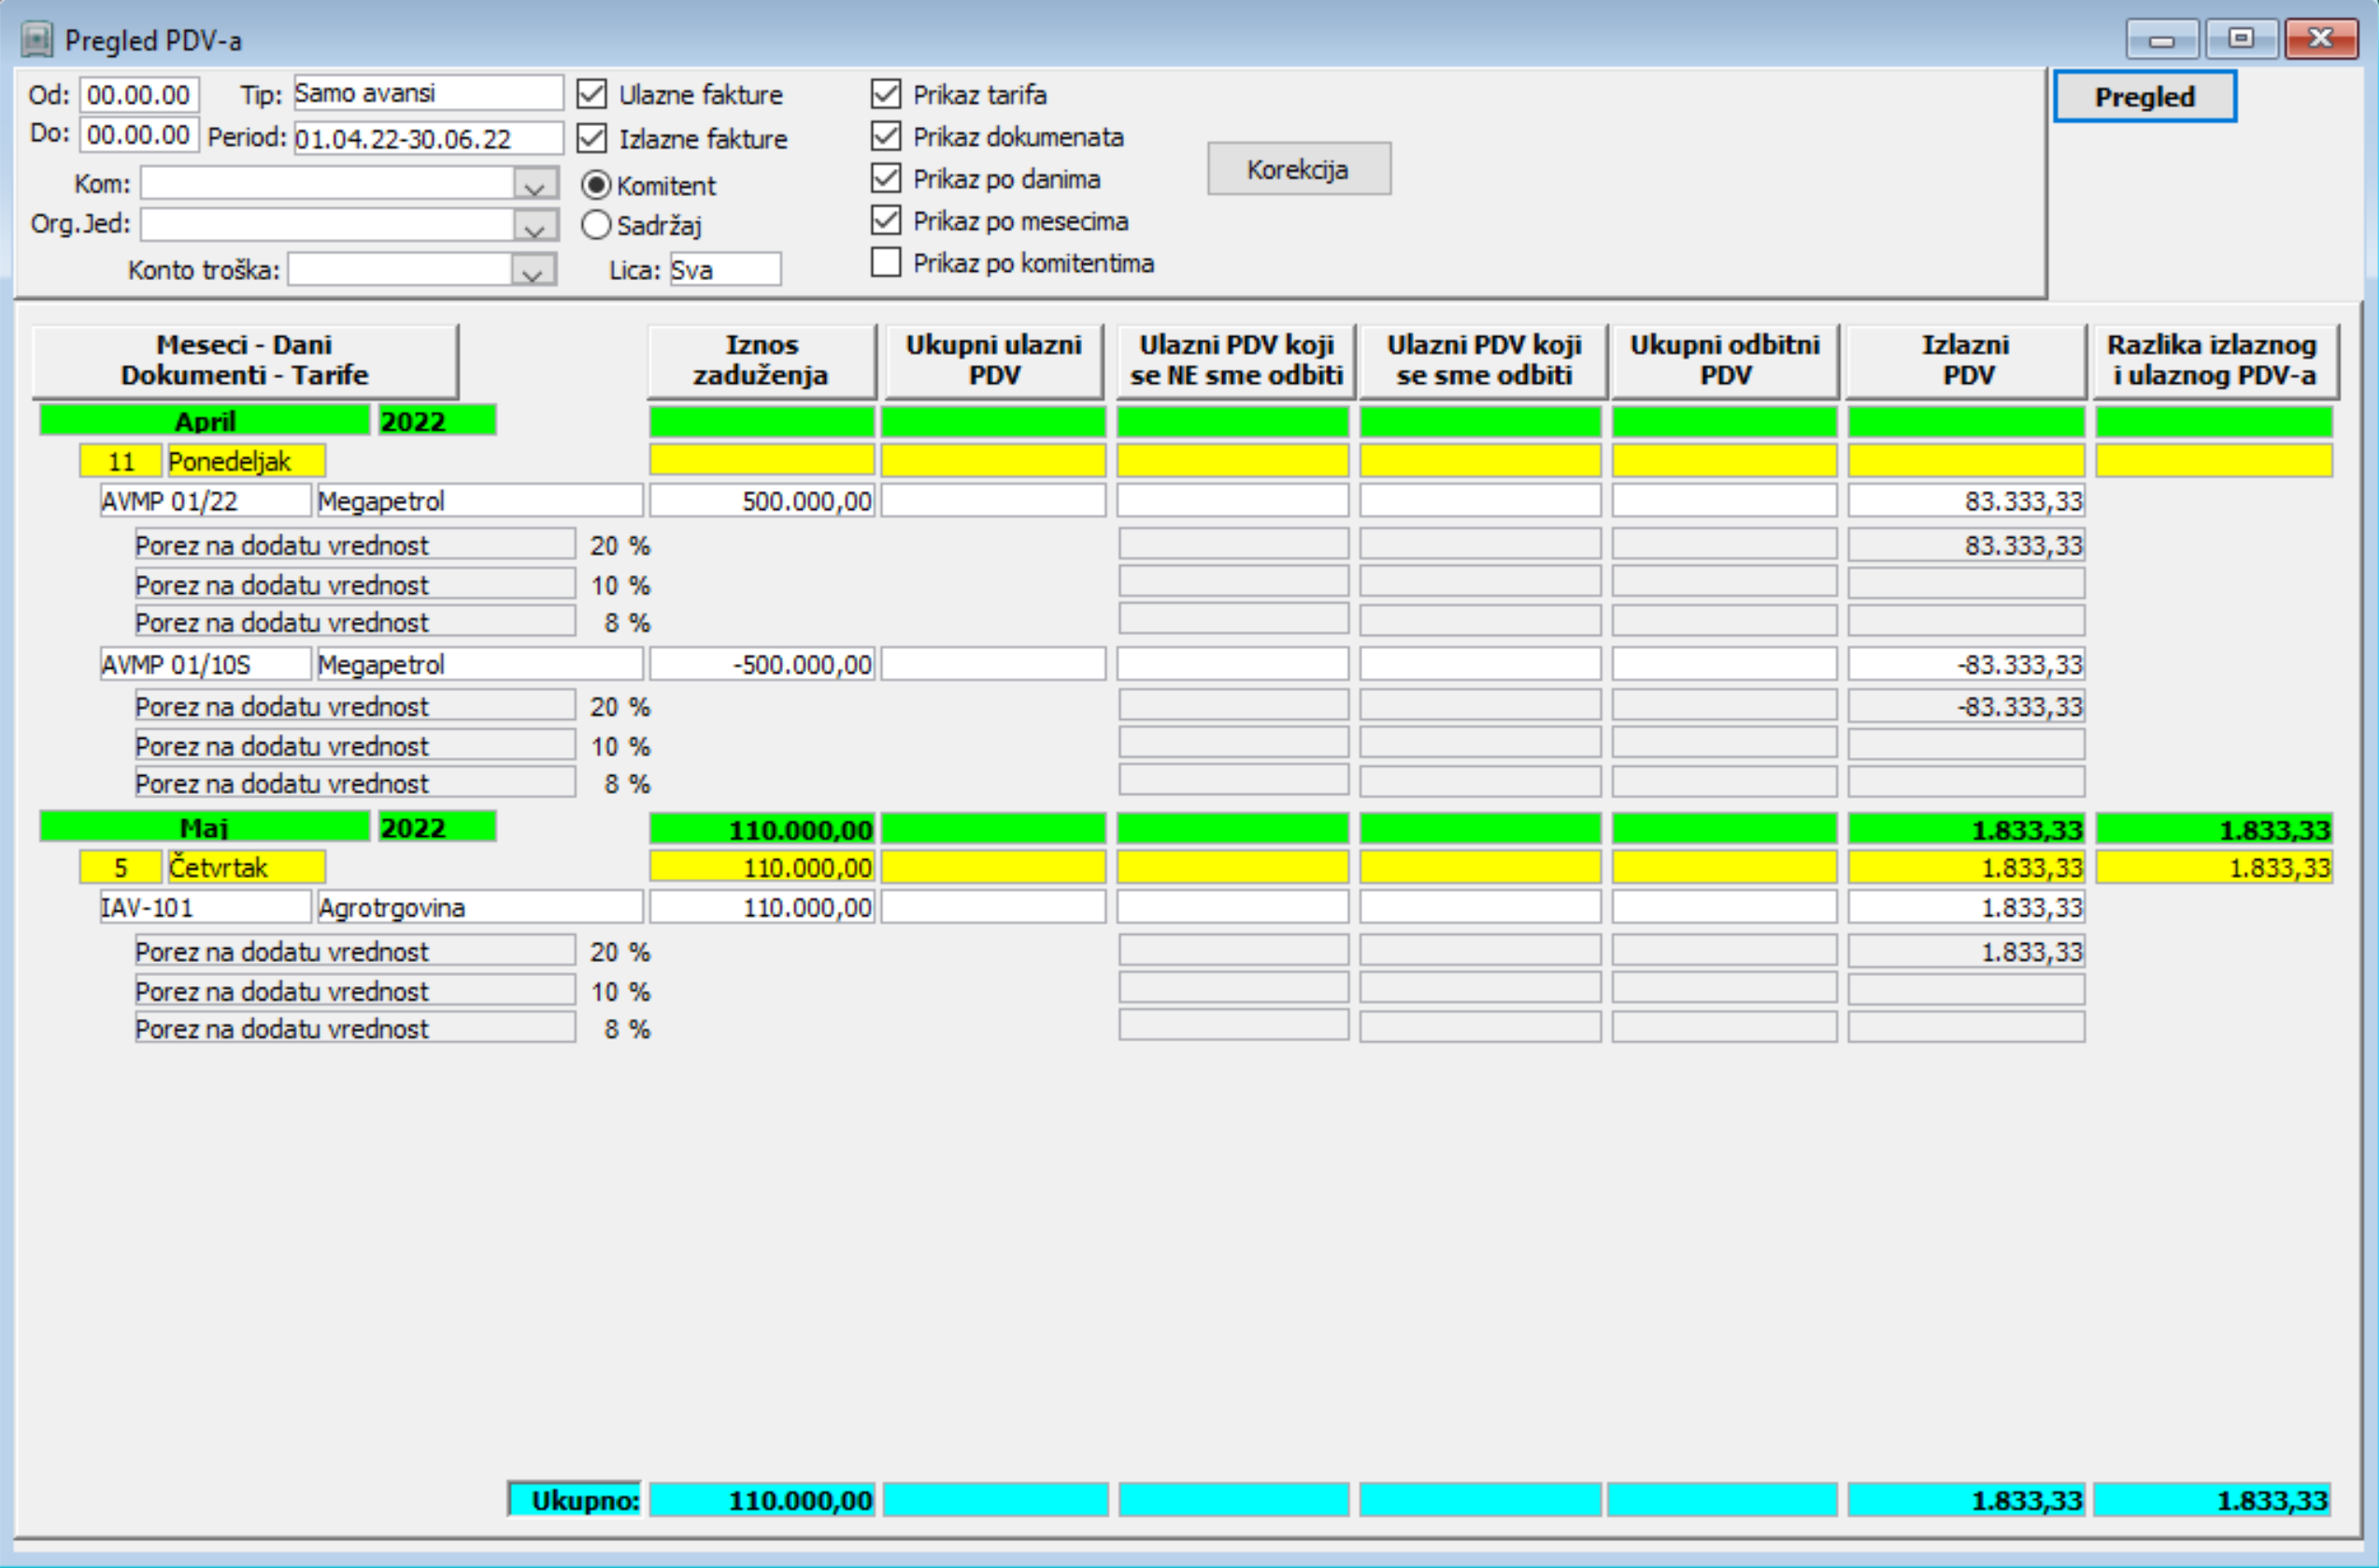The image size is (2379, 1568).
Task: Select the Komitent radio button
Action: click(596, 185)
